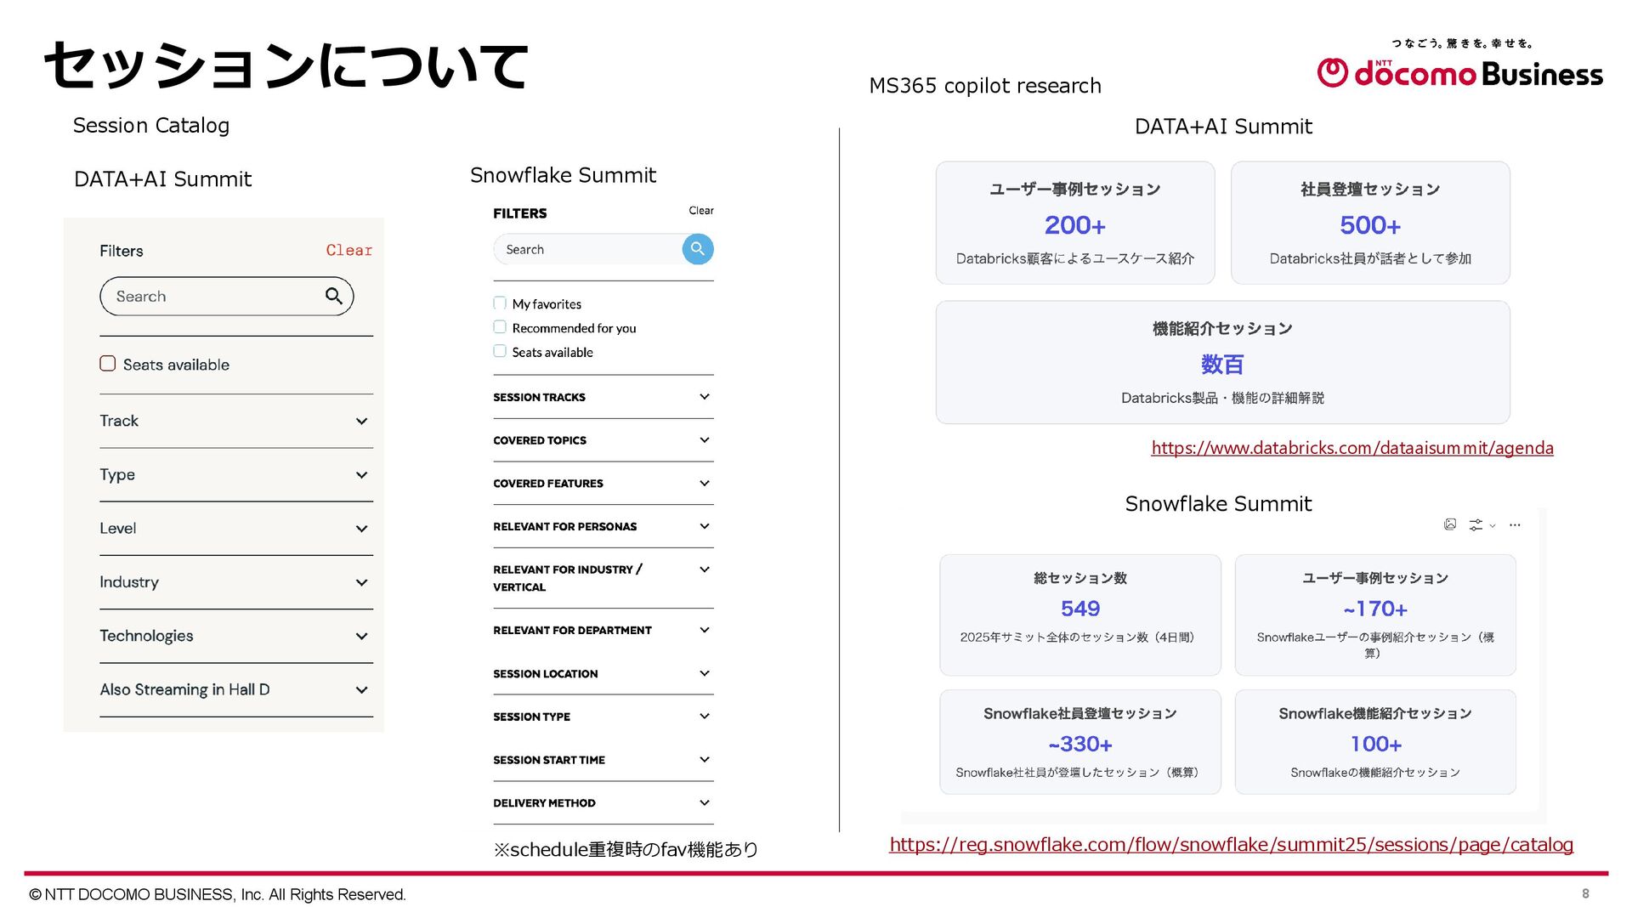Expand the Technologies filter
The height and width of the screenshot is (918, 1632).
(x=236, y=635)
